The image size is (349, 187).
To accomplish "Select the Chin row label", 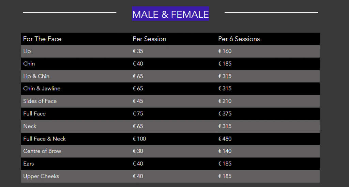I will pos(29,64).
